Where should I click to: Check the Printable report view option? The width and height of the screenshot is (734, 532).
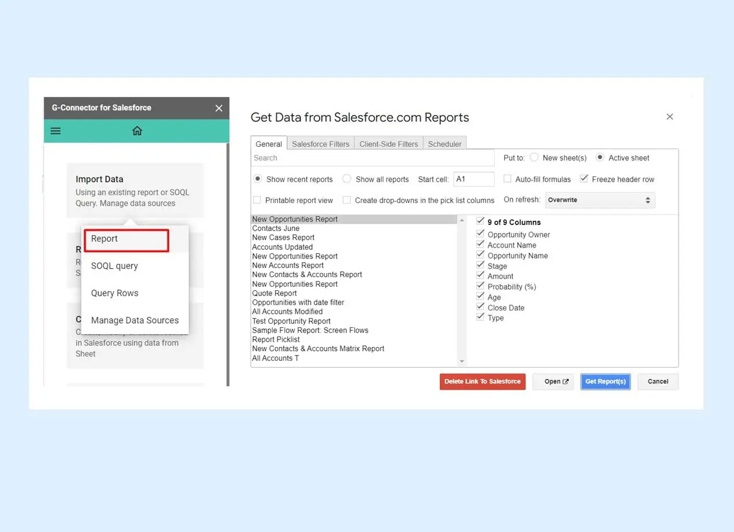coord(257,200)
